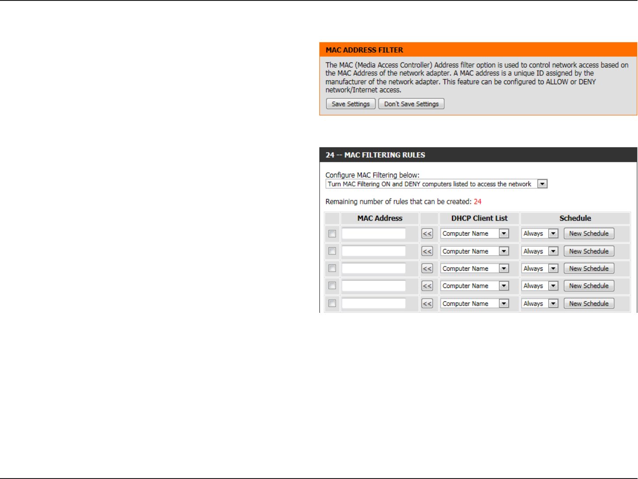Expand the second row Computer Name dropdown
Screen dimensions: 638x479
point(475,251)
